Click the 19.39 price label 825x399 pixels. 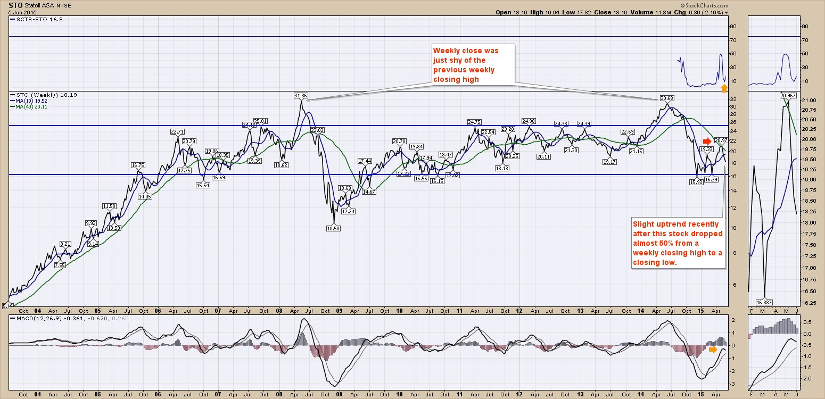pyautogui.click(x=255, y=161)
